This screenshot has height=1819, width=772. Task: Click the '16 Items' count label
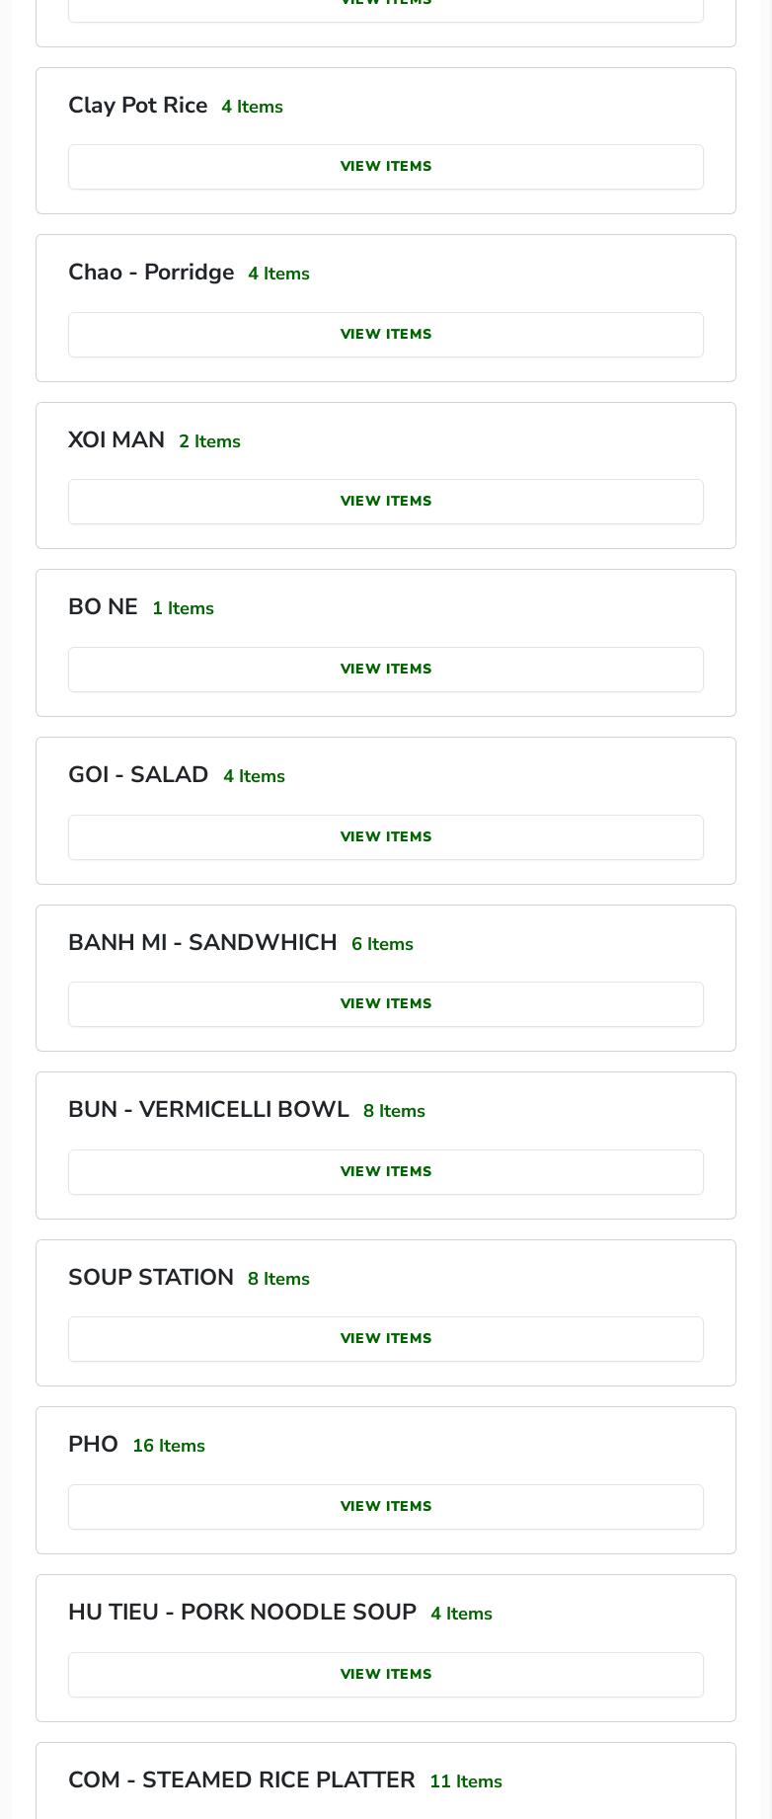pyautogui.click(x=169, y=1447)
